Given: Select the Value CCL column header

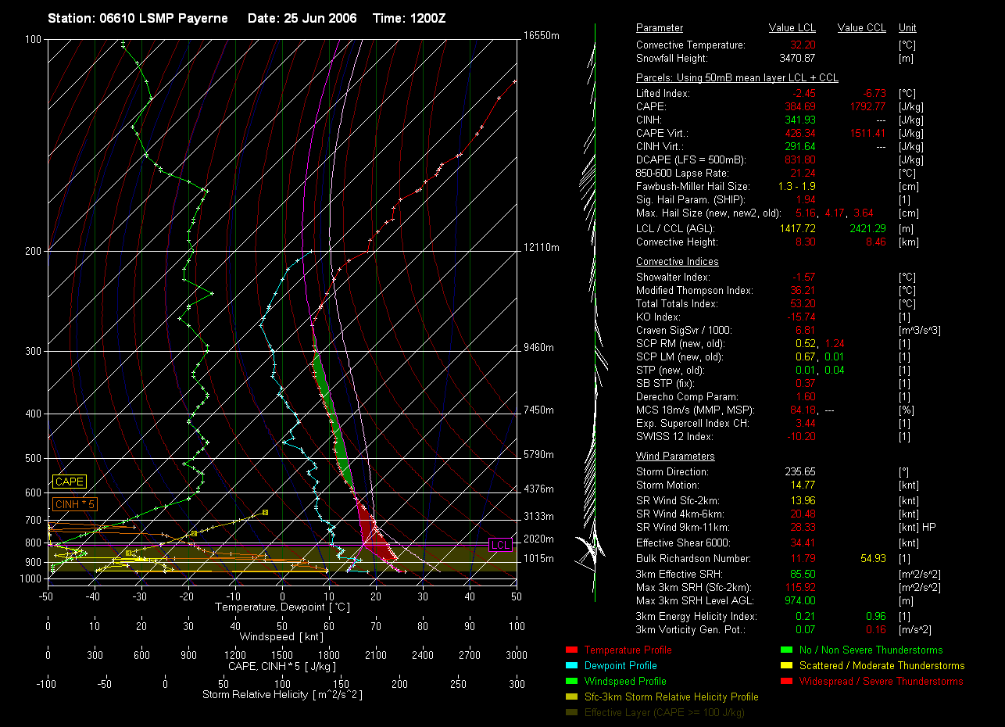Looking at the screenshot, I should (861, 28).
